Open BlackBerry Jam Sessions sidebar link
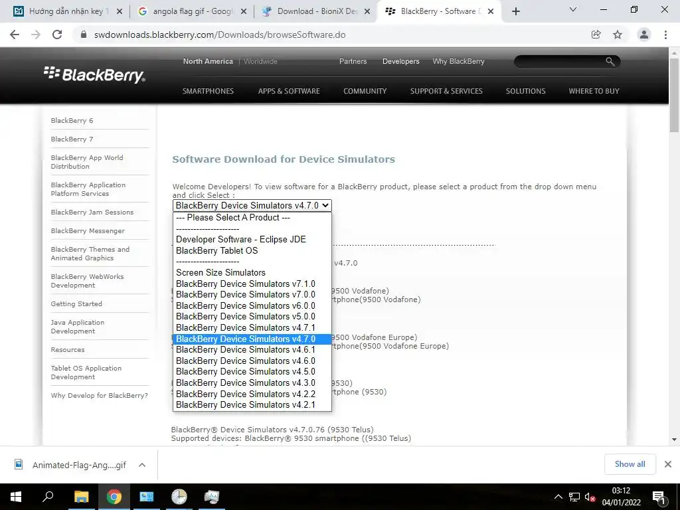This screenshot has height=510, width=680. point(92,212)
